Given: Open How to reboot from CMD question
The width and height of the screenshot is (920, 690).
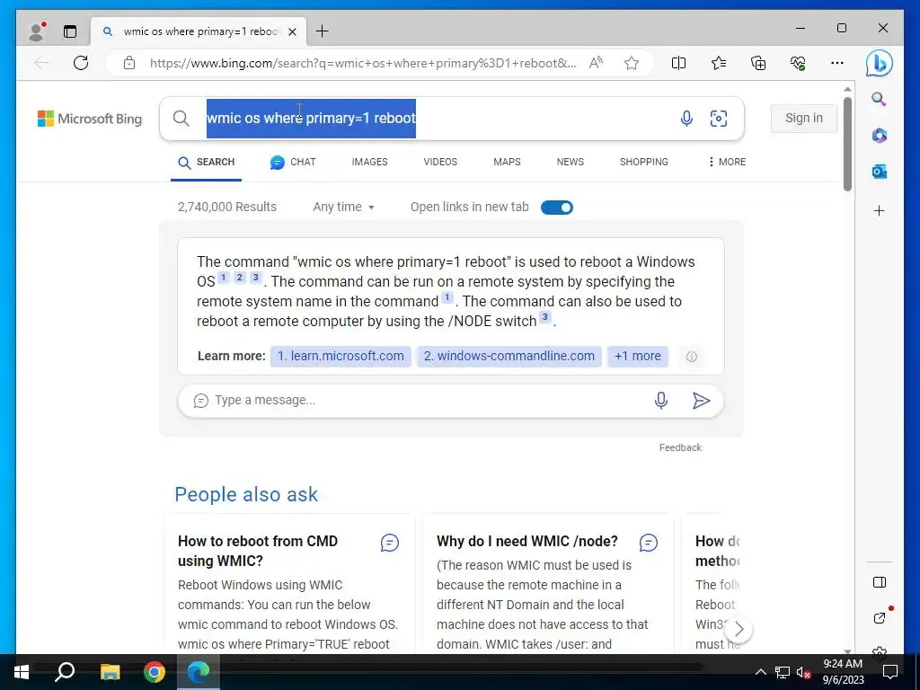Looking at the screenshot, I should click(x=258, y=551).
